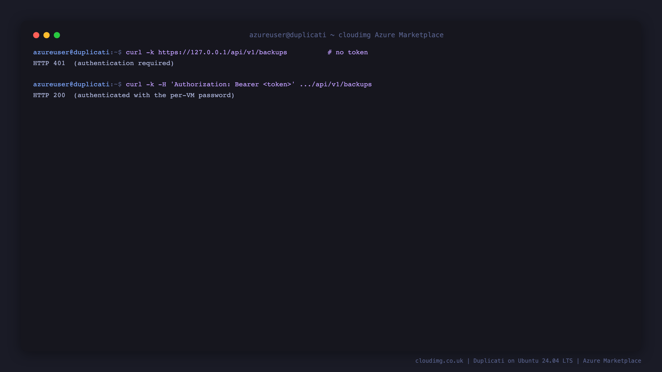Click the red close window dot
The image size is (662, 372).
tap(36, 35)
